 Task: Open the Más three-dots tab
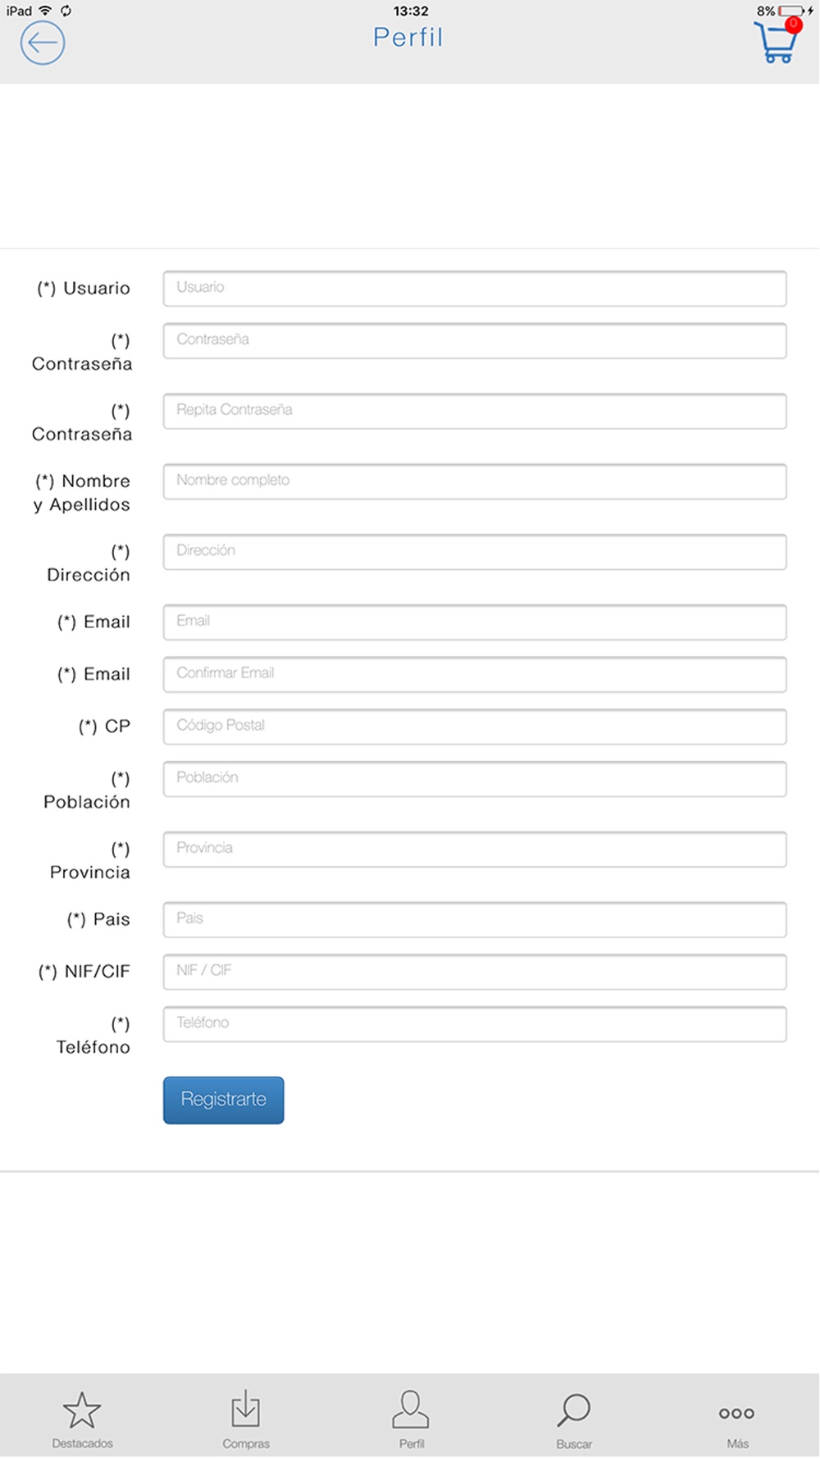point(737,1424)
